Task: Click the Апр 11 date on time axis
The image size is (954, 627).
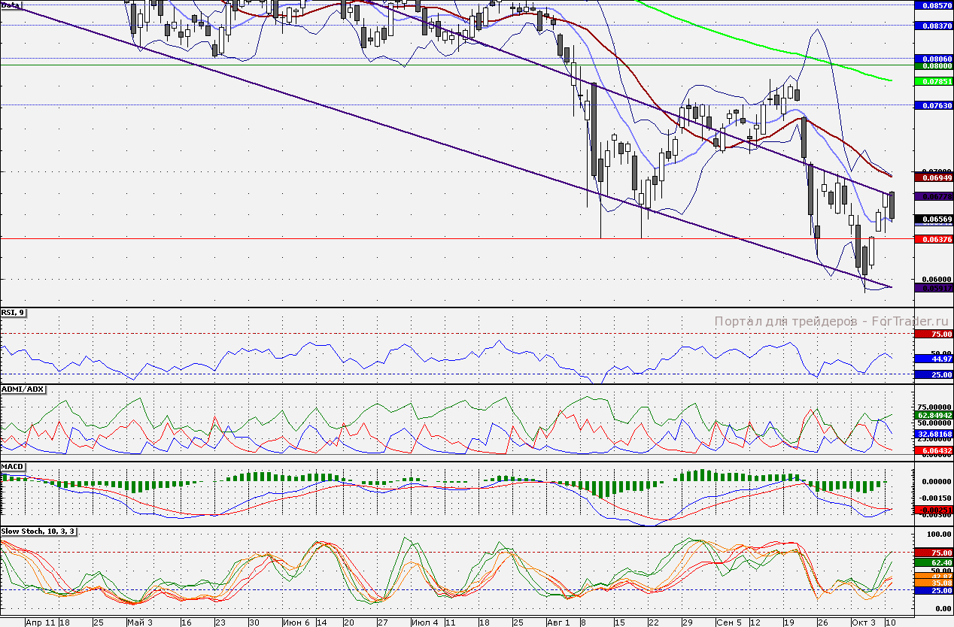Action: tap(40, 622)
